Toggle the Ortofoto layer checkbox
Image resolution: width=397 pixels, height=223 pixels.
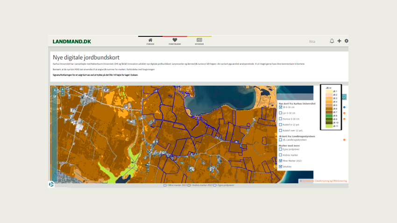click(281, 167)
